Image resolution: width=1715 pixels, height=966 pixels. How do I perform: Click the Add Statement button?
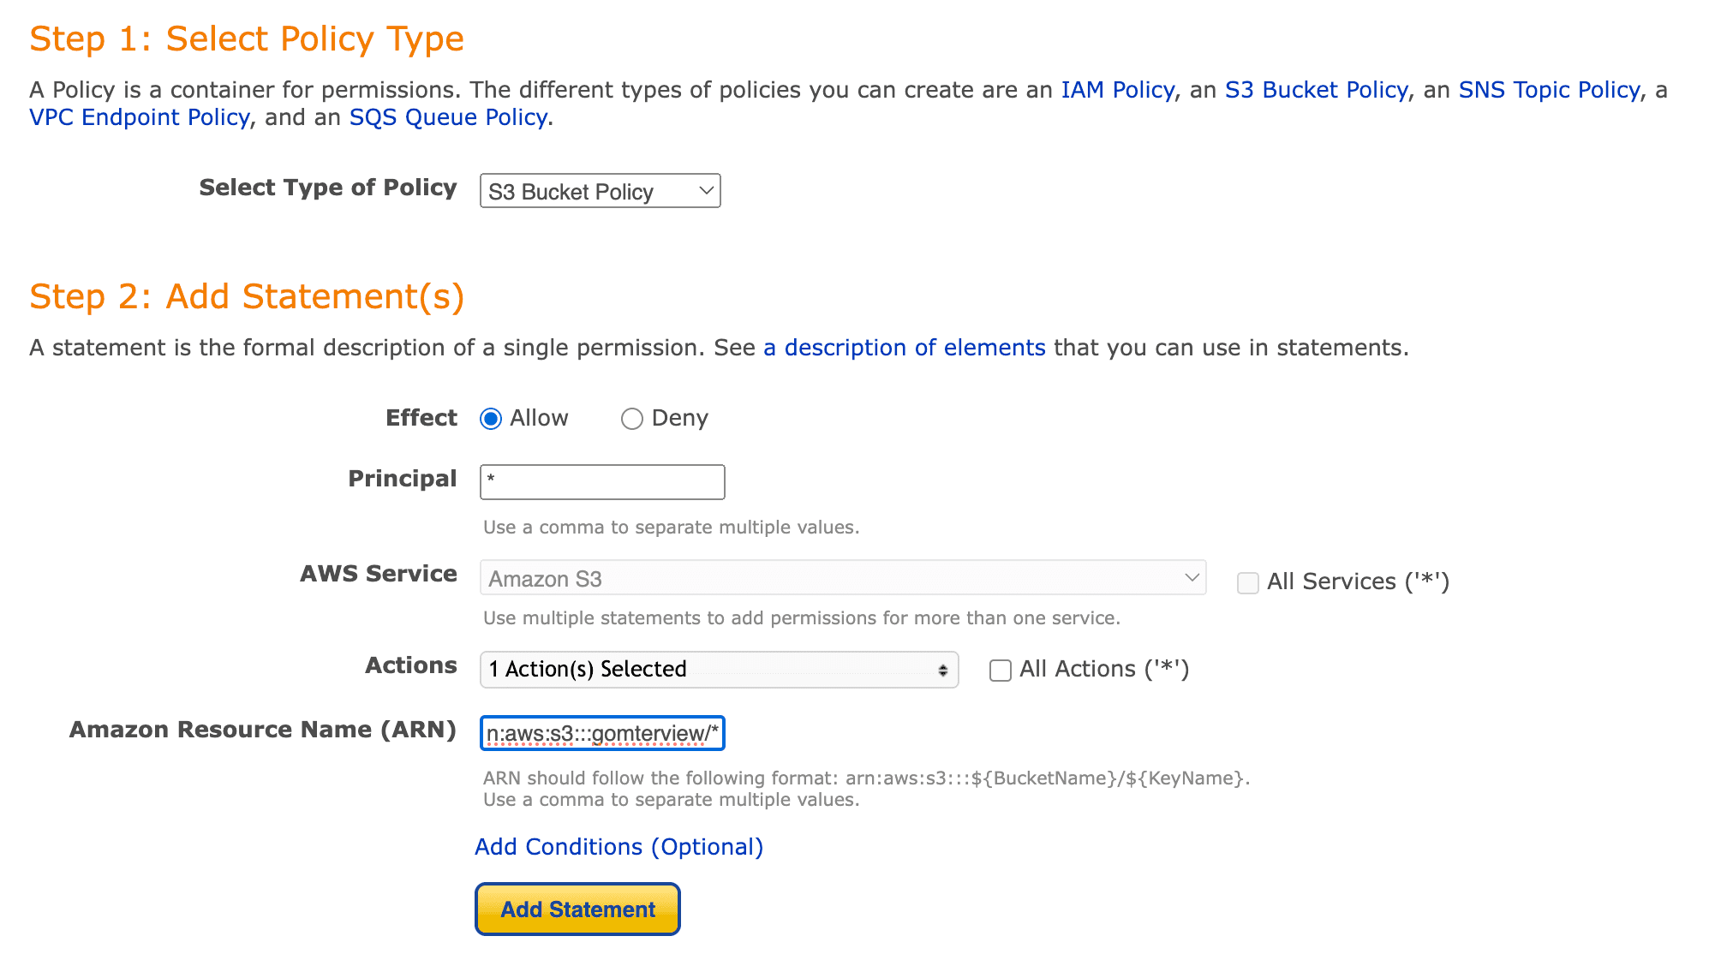pyautogui.click(x=577, y=909)
